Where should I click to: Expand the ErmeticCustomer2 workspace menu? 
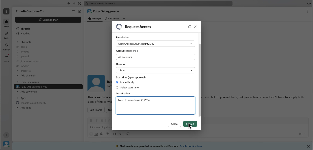click(x=30, y=11)
